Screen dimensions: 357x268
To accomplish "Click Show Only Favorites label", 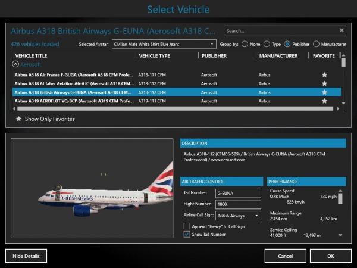I will point(50,119).
